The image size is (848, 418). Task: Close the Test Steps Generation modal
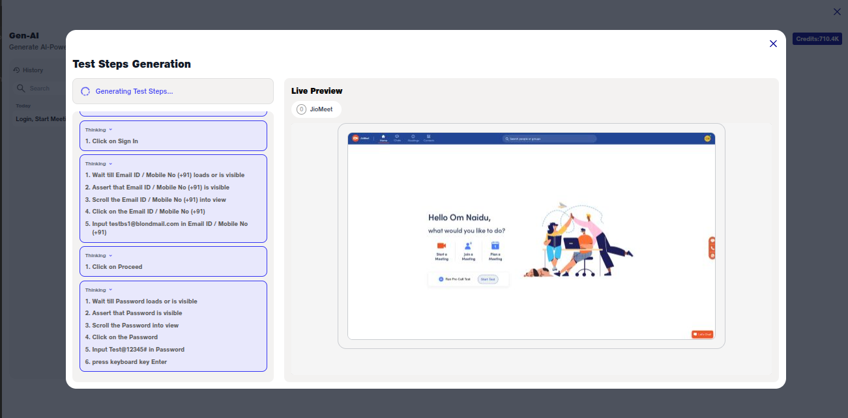[x=773, y=44]
